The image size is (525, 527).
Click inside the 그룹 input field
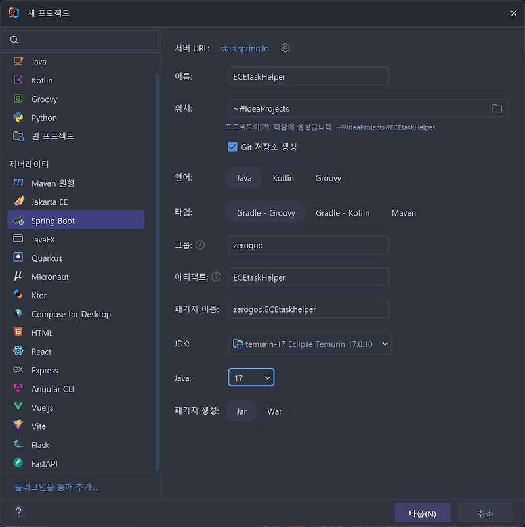point(308,244)
